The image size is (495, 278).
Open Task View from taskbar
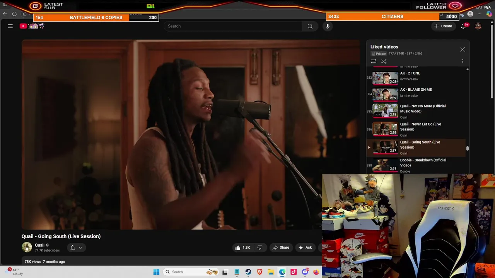[x=225, y=272]
